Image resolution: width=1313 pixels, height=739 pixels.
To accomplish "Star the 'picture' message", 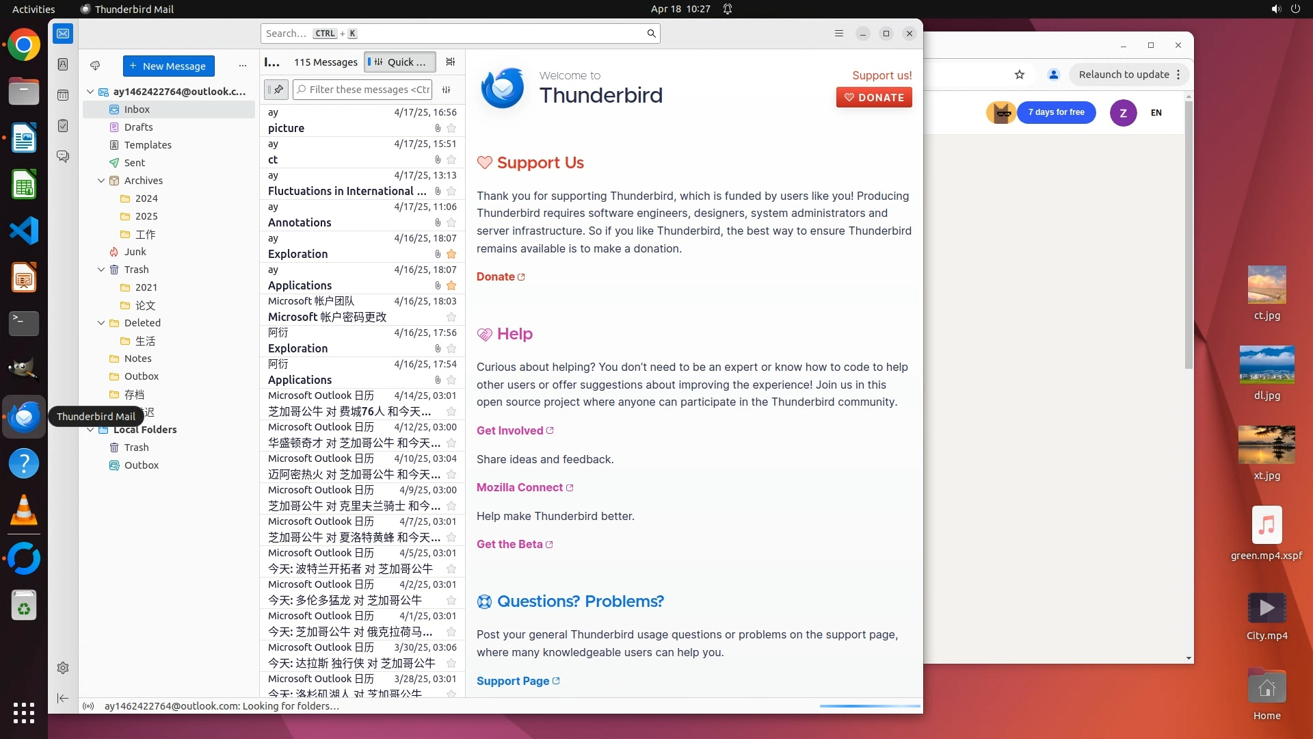I will tap(451, 128).
